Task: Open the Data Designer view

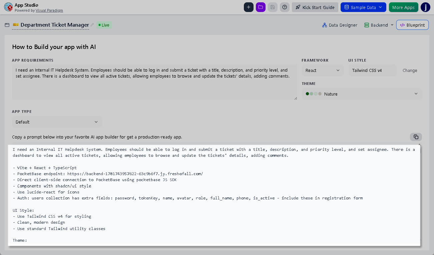Action: (340, 25)
